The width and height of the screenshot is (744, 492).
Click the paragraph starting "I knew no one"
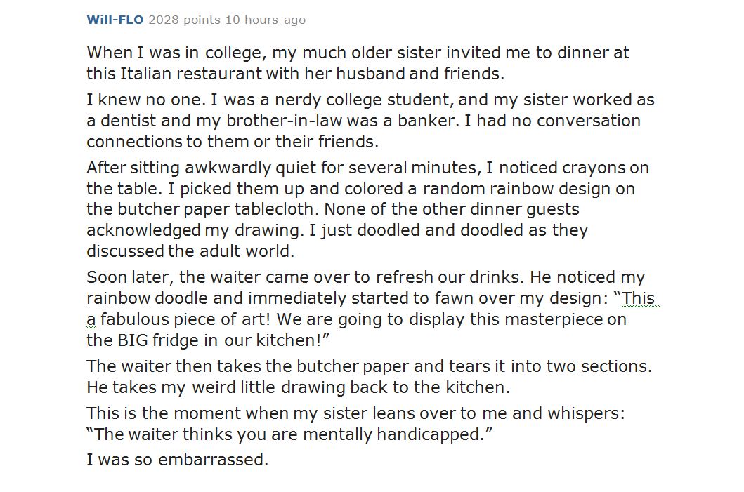[370, 120]
